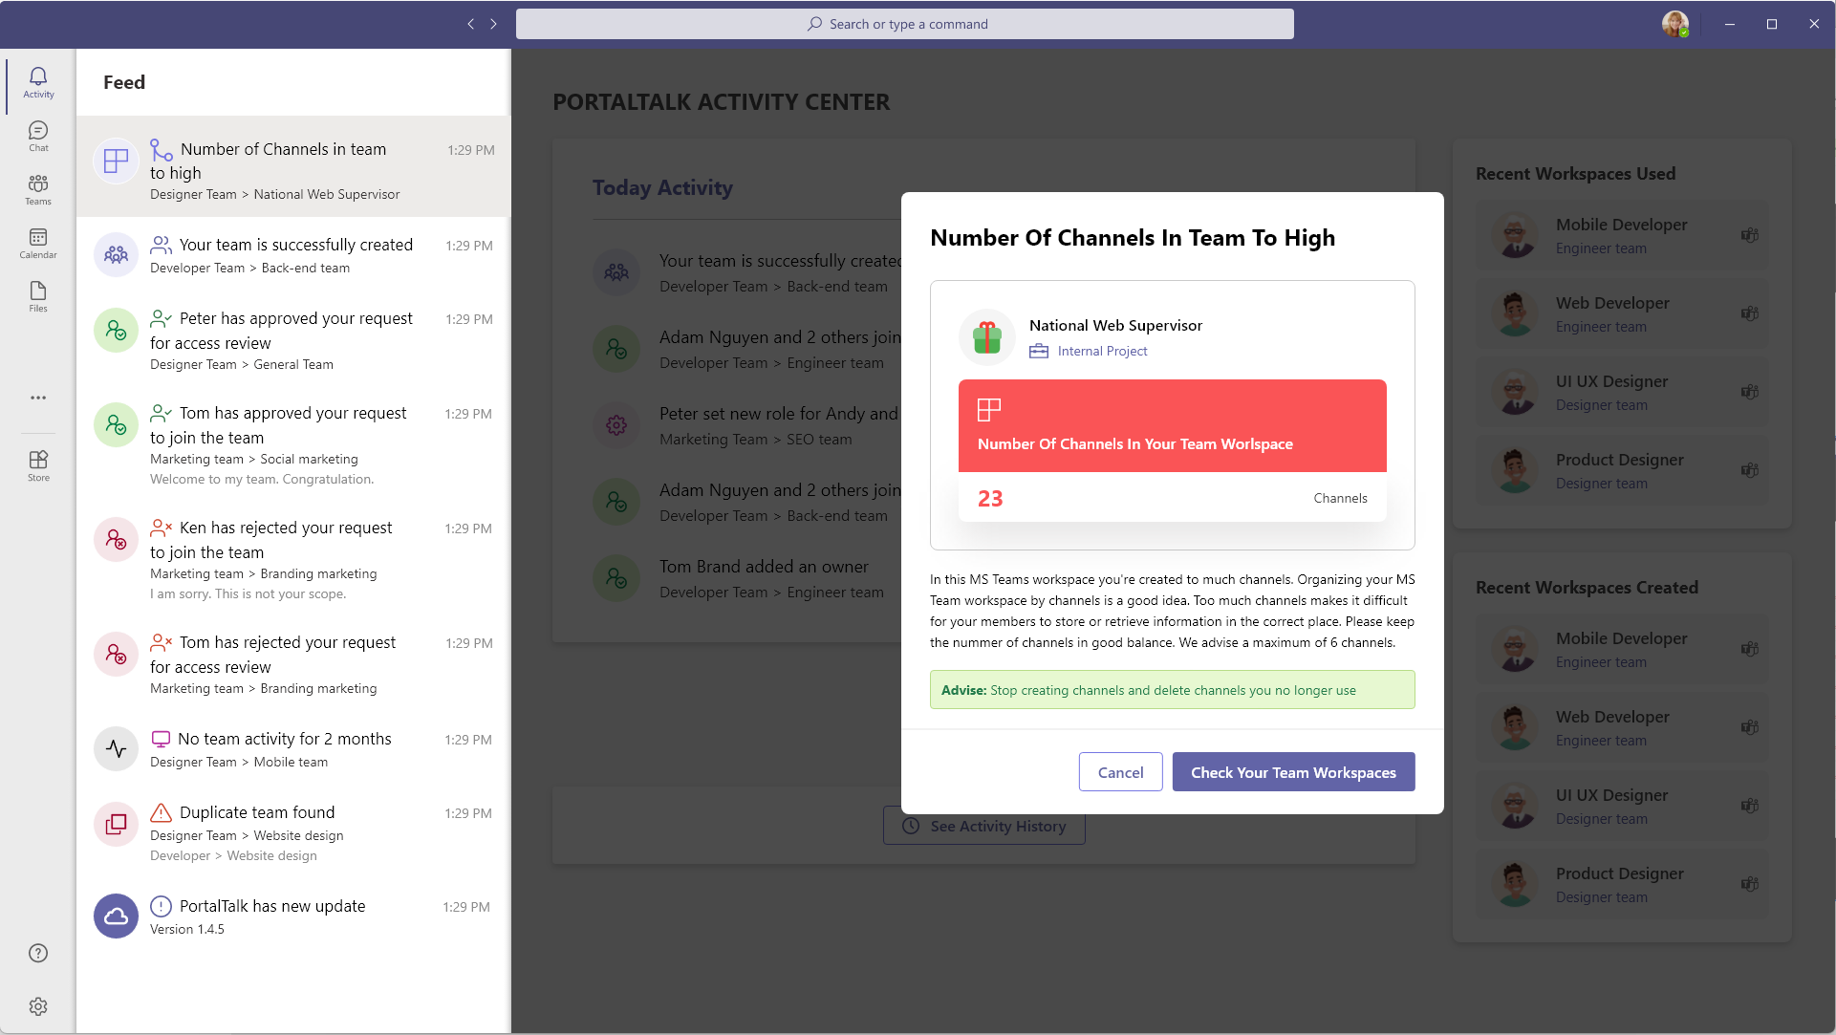Open the Chat tab in sidebar
The width and height of the screenshot is (1836, 1035).
[x=38, y=137]
